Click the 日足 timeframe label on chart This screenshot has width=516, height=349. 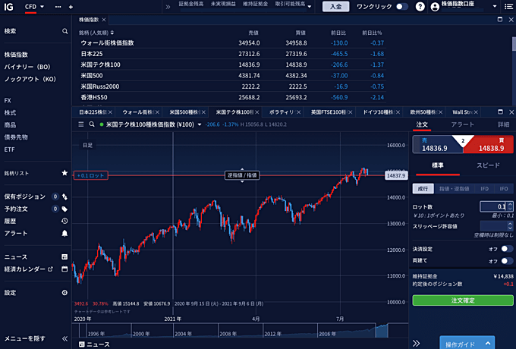click(87, 145)
